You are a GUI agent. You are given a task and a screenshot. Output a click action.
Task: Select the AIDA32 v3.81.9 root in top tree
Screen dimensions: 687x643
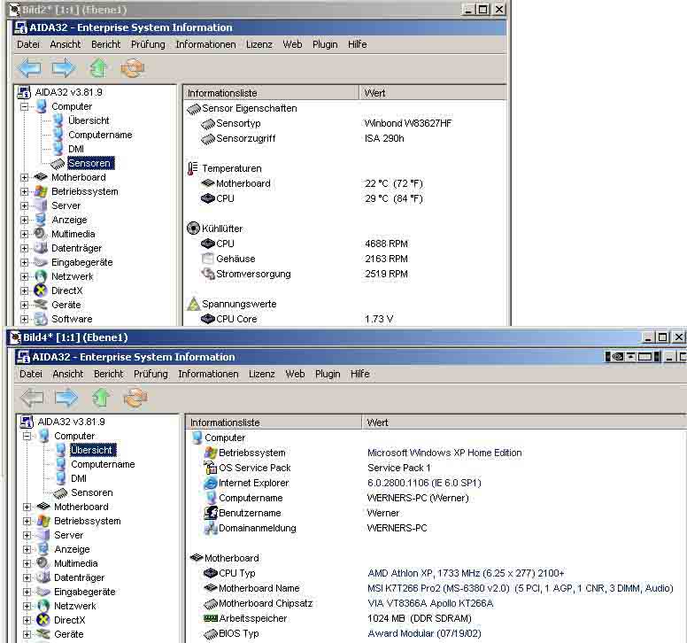coord(68,92)
